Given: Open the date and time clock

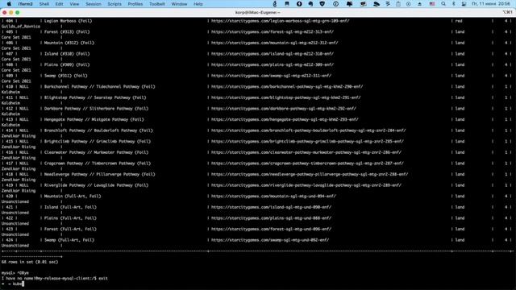Looking at the screenshot, I should [x=491, y=4].
